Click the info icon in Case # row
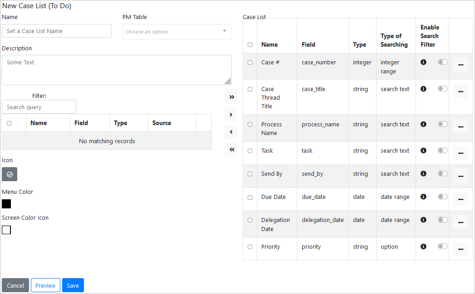The width and height of the screenshot is (475, 294). pos(423,62)
